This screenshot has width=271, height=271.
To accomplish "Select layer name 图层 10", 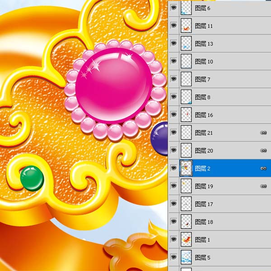I will tap(204, 61).
